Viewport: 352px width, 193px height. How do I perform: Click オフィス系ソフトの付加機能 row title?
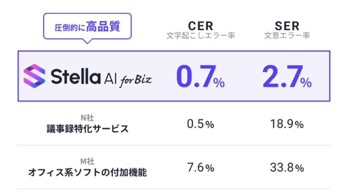87,172
